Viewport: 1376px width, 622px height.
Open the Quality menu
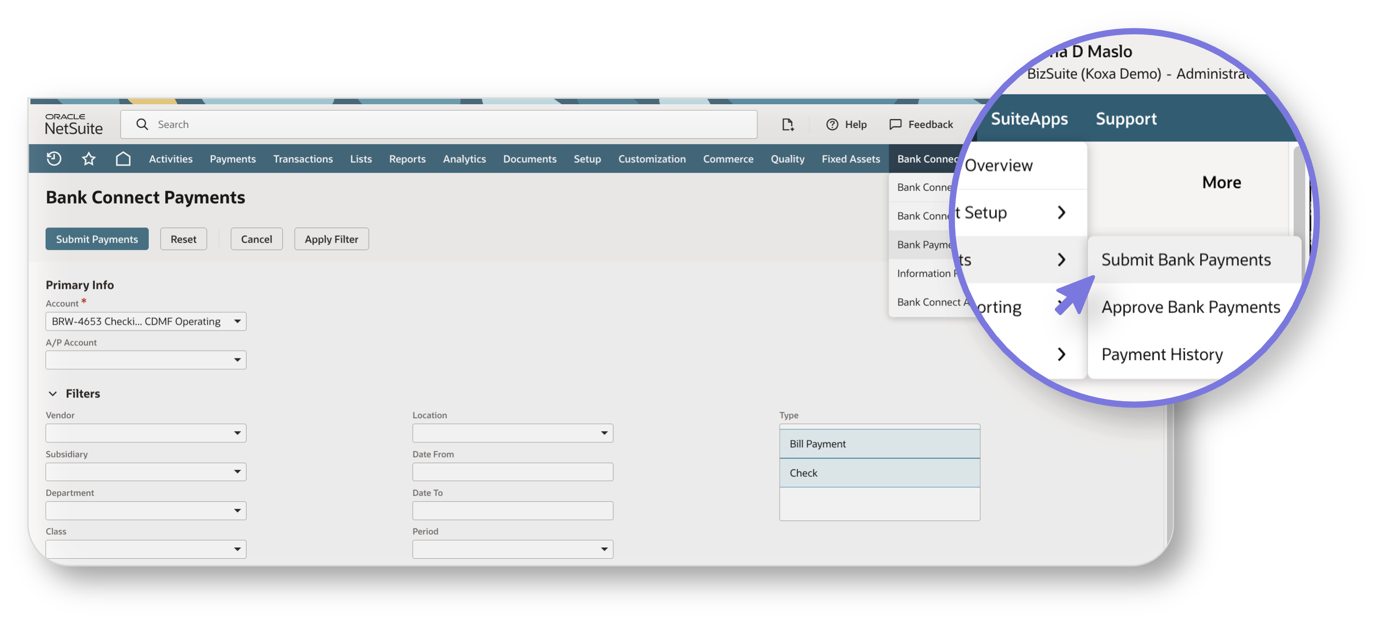788,159
